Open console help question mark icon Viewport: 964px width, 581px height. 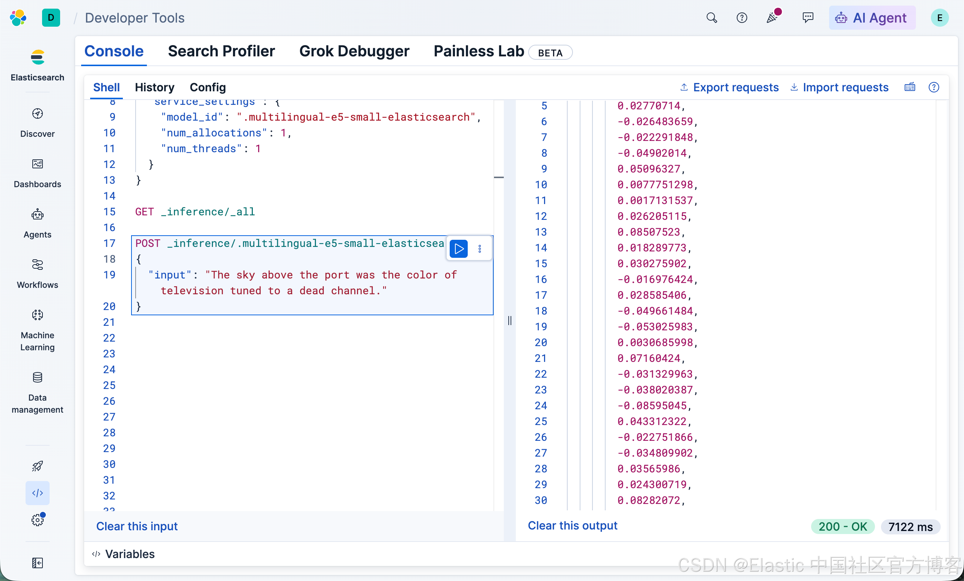[x=934, y=87]
